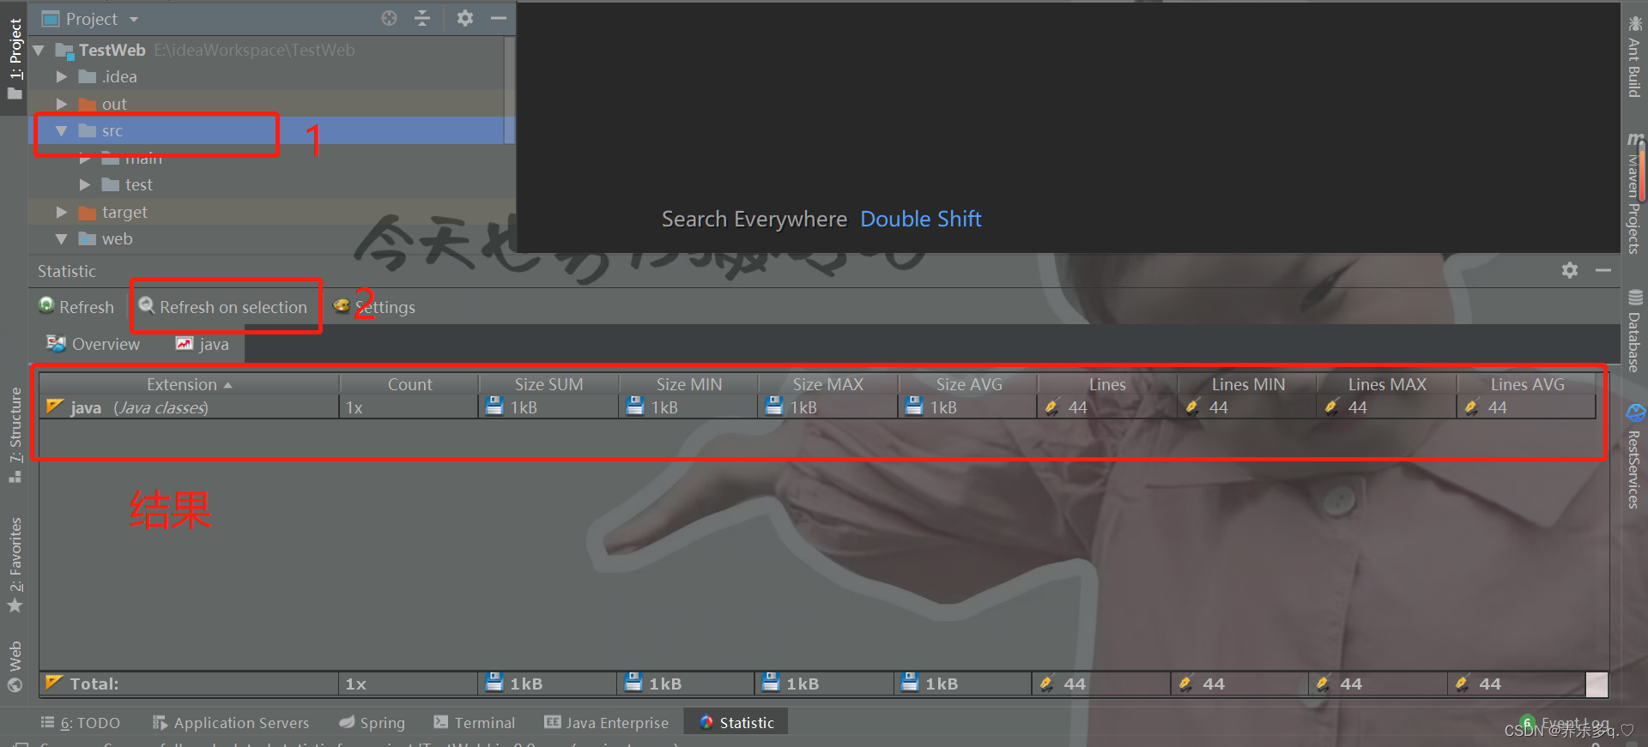Screen dimensions: 1648x747
Task: Open the Event Log
Action: (x=1565, y=723)
